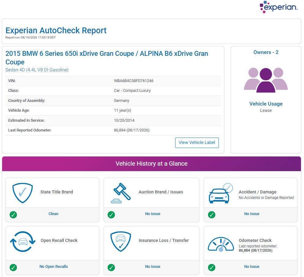
Task: Click No Issue under Insurance Loss / Transfer
Action: point(153,267)
